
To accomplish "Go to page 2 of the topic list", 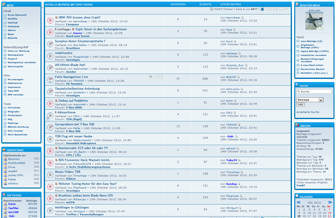I will 266,9.
